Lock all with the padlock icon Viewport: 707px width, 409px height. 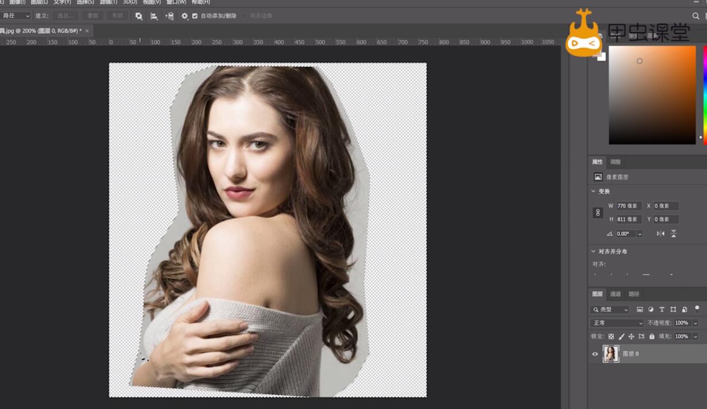tap(652, 337)
